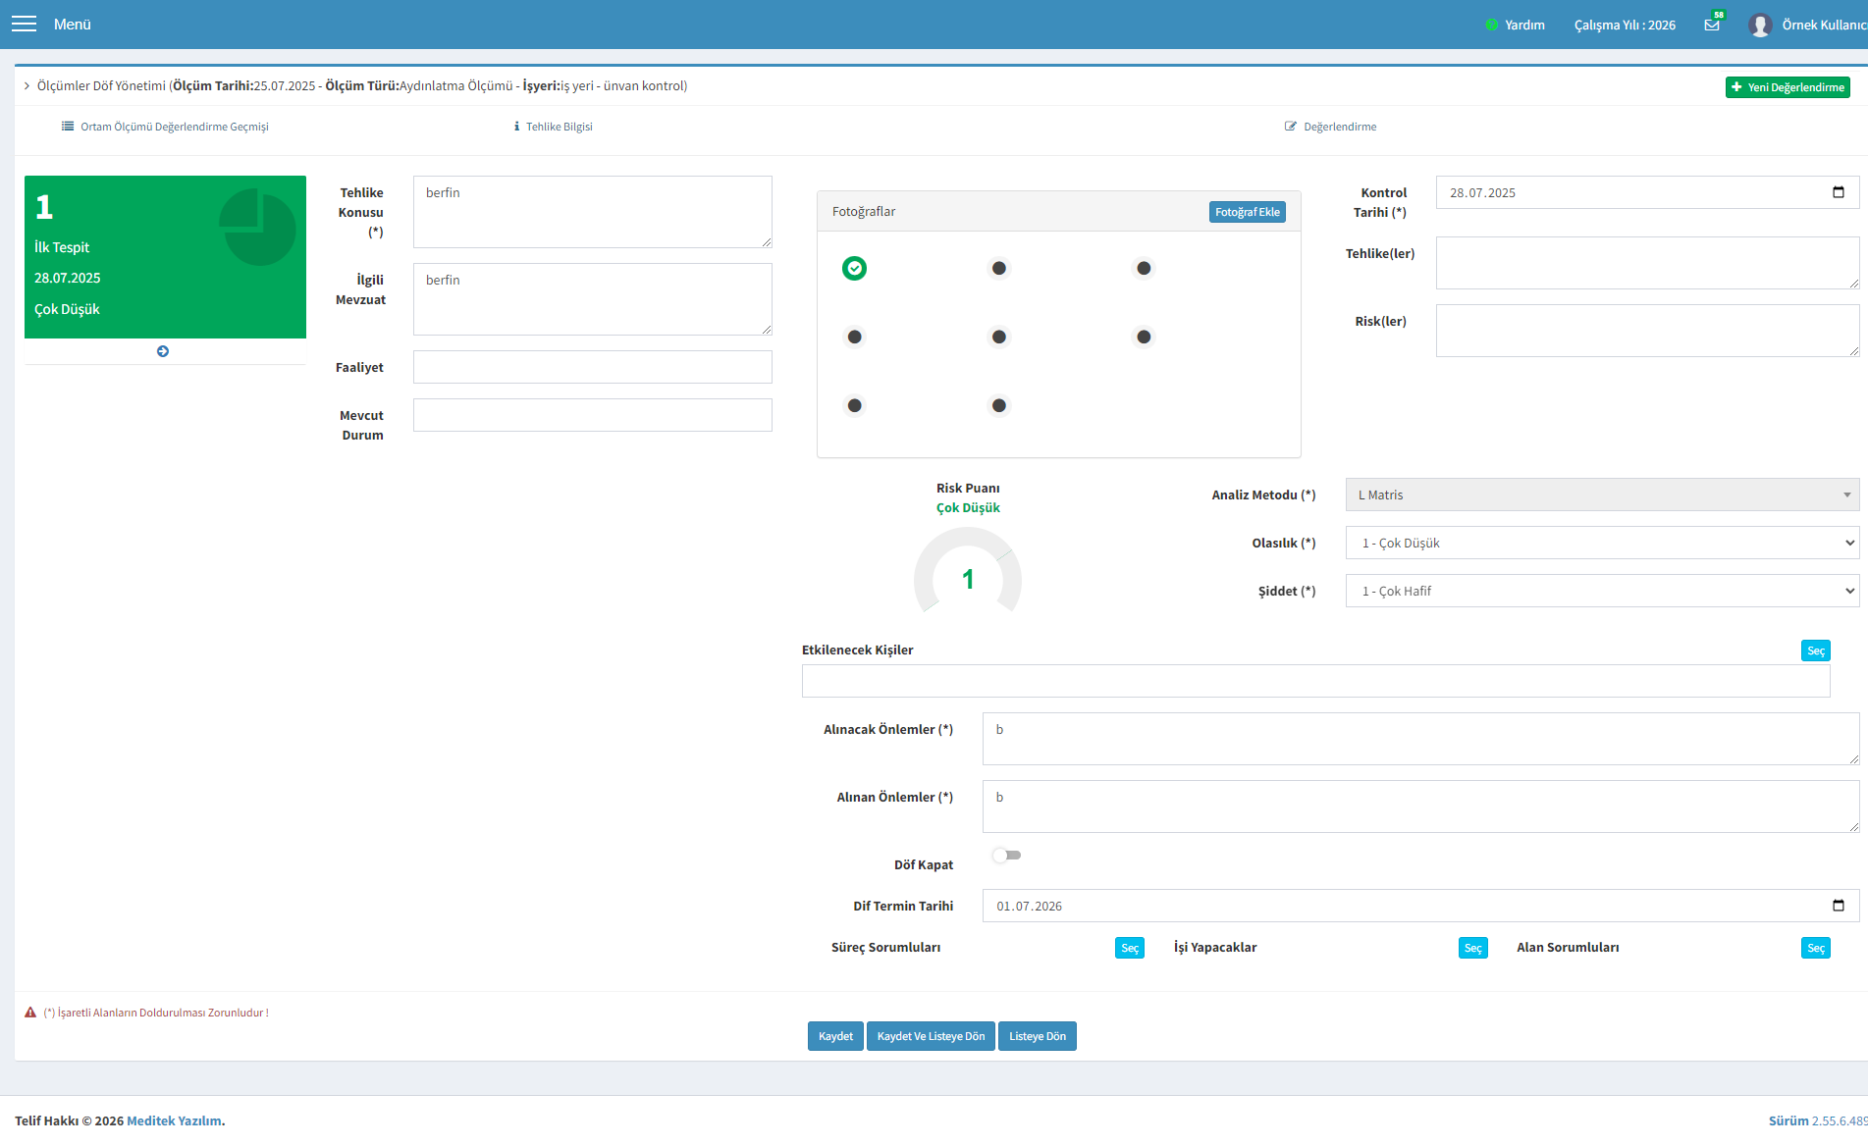Screen dimensions: 1868x1145
Task: Click the Faaliyet input field
Action: pos(593,367)
